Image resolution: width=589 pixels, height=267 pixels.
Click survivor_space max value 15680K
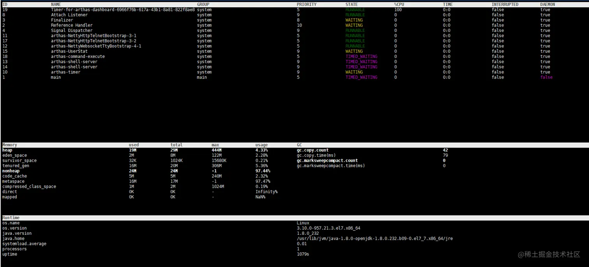(x=219, y=161)
